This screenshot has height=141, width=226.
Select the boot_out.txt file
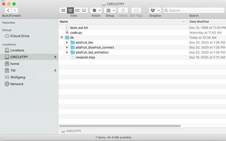coord(79,28)
